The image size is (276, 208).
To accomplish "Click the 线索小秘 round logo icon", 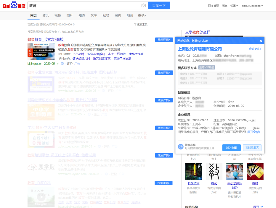I will [x=181, y=147].
